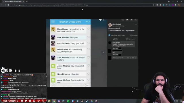Screen dimensions: 184x103
Task: Open the Chrome tab search dropdown circle
Action: coord(169,2)
